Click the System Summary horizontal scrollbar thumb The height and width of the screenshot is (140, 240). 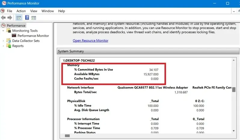pyautogui.click(x=67, y=136)
